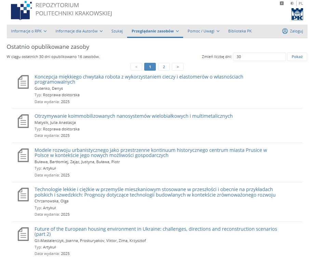Image resolution: width=313 pixels, height=257 pixels.
Task: Toggle the contrast sun icon
Action: pyautogui.click(x=292, y=3)
